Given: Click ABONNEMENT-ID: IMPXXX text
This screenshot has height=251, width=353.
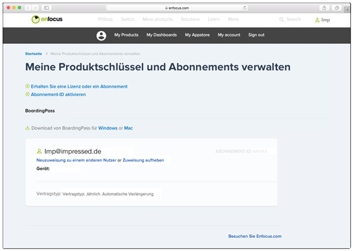Looking at the screenshot, I should [x=241, y=152].
